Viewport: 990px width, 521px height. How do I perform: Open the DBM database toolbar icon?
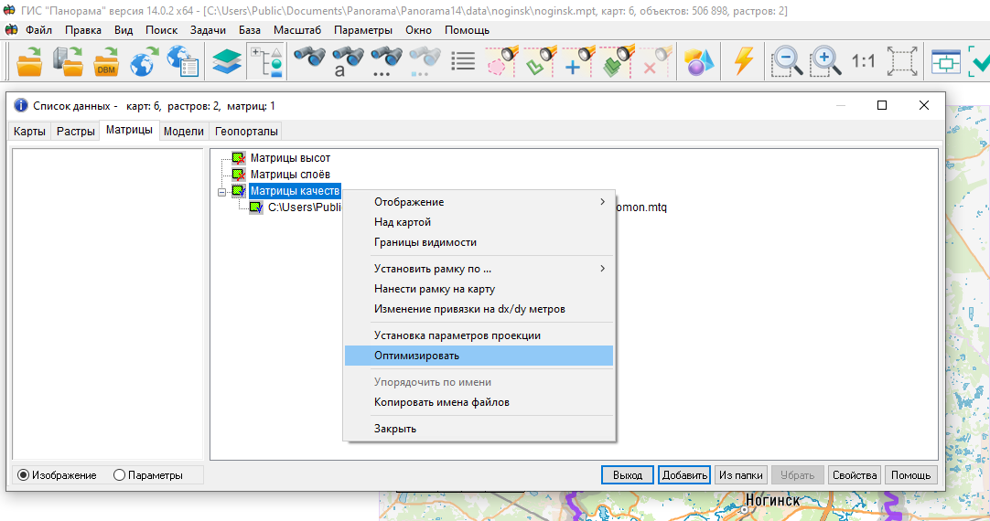[107, 61]
